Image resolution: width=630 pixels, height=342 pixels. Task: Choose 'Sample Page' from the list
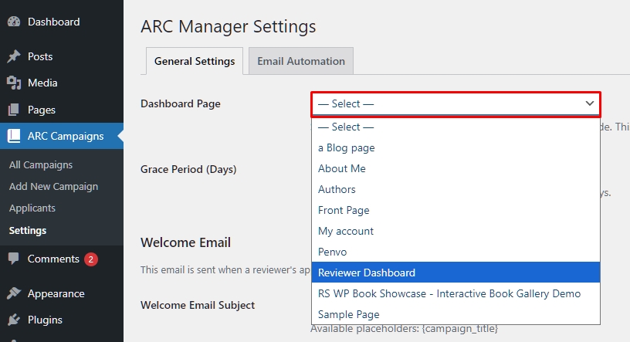[x=456, y=314]
